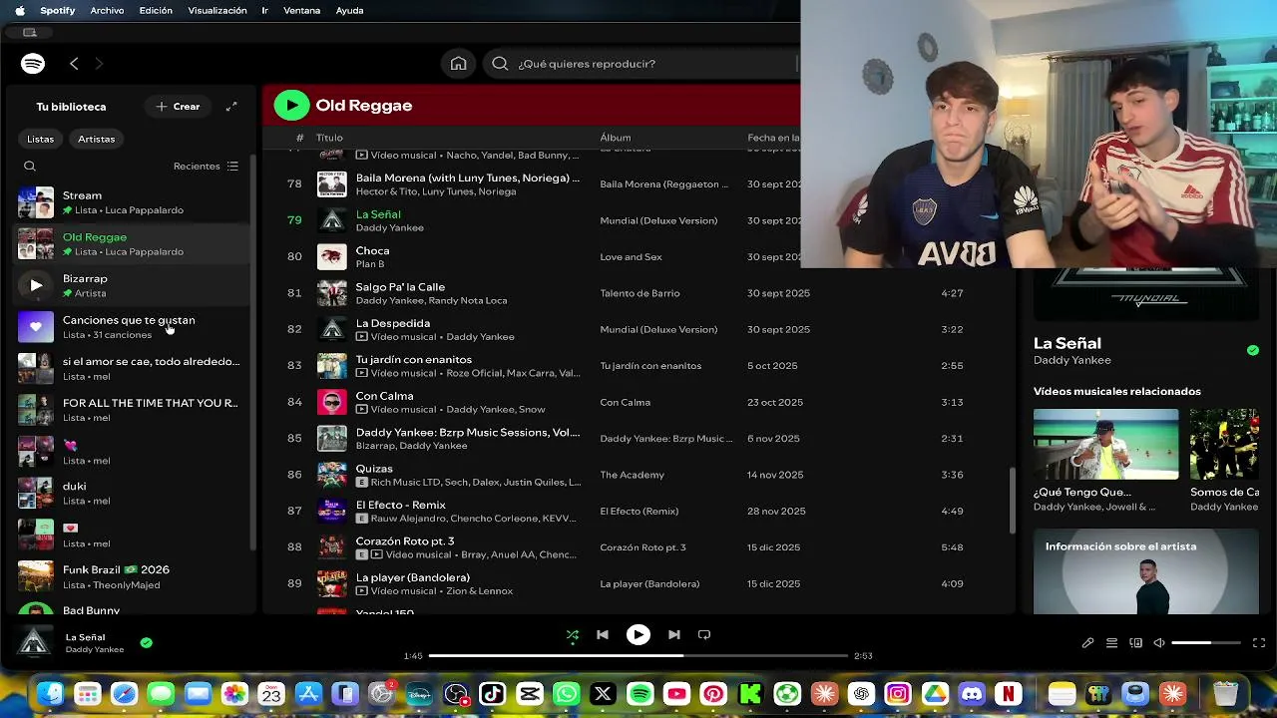
Task: Open the Trash in the Dock
Action: coord(1225,693)
